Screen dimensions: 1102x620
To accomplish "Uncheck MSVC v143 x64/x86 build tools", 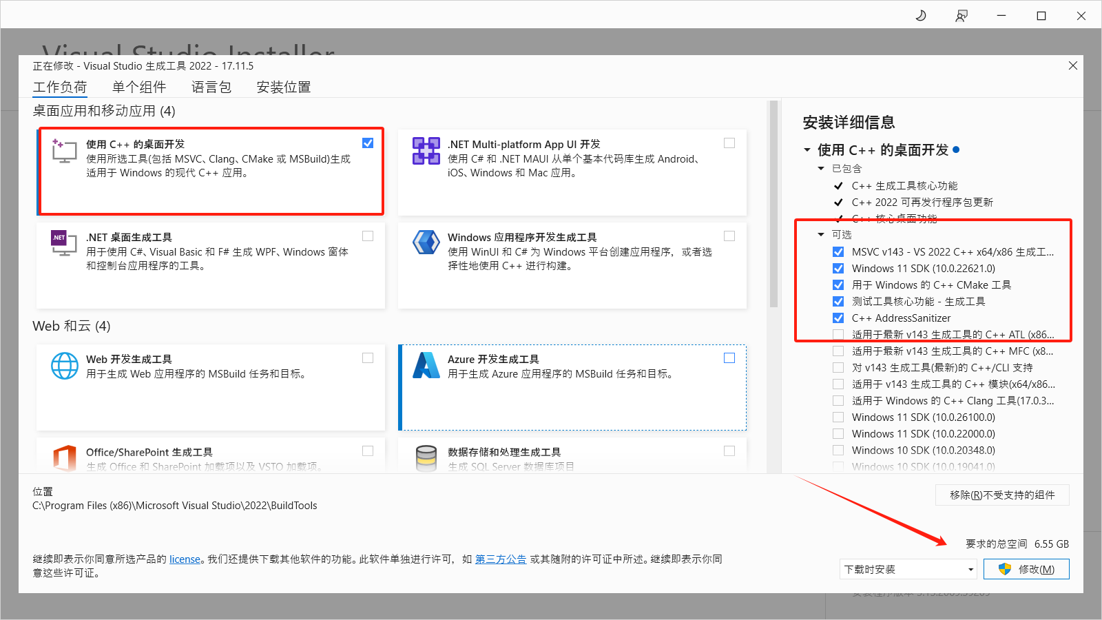I will (838, 252).
